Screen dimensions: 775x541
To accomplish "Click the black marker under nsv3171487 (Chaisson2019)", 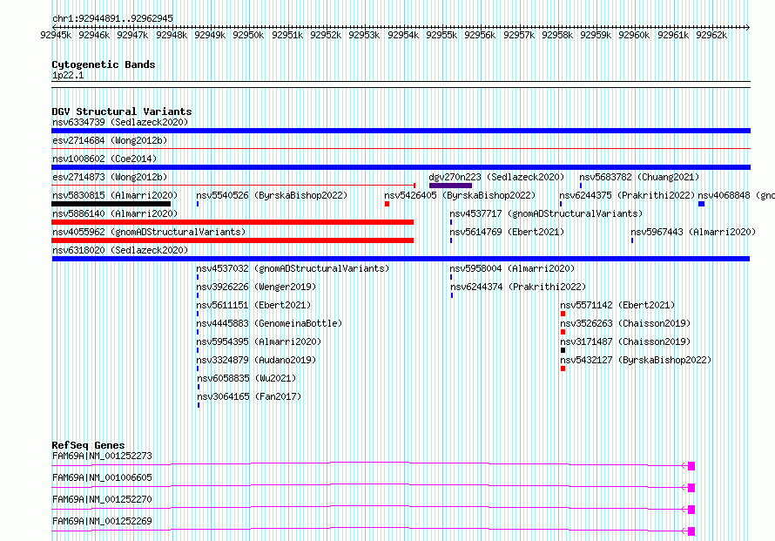I will [x=563, y=350].
